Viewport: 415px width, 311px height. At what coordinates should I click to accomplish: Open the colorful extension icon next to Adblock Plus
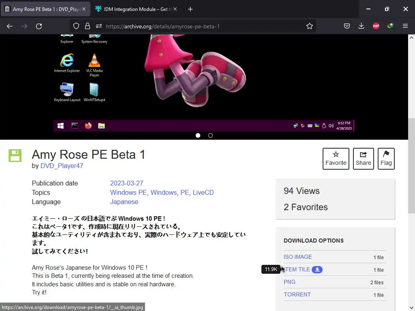tap(390, 26)
